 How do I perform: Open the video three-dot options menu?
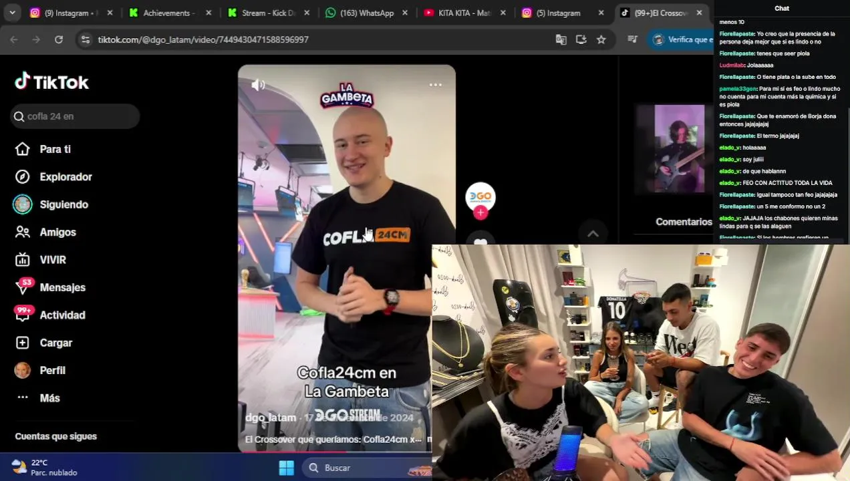click(x=435, y=85)
